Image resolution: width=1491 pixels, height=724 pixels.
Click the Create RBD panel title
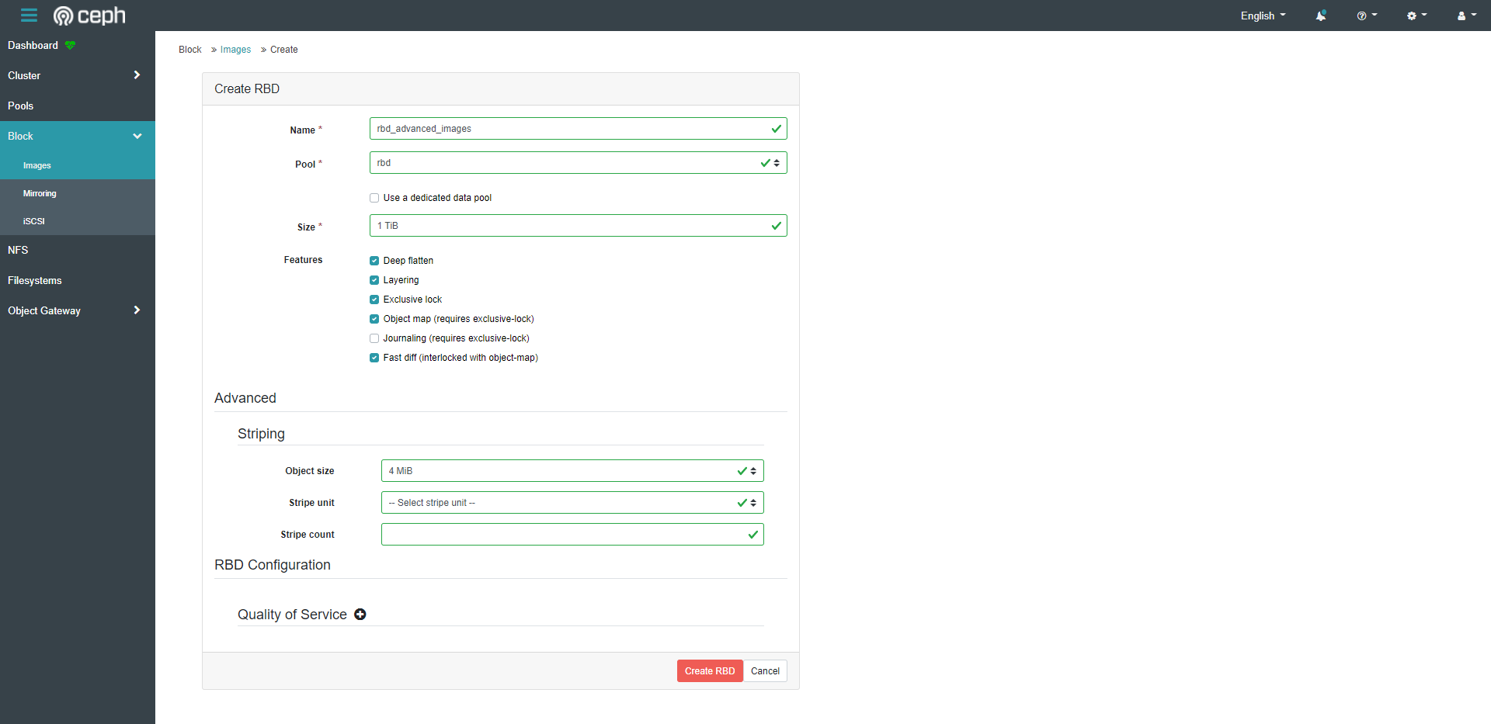click(247, 88)
